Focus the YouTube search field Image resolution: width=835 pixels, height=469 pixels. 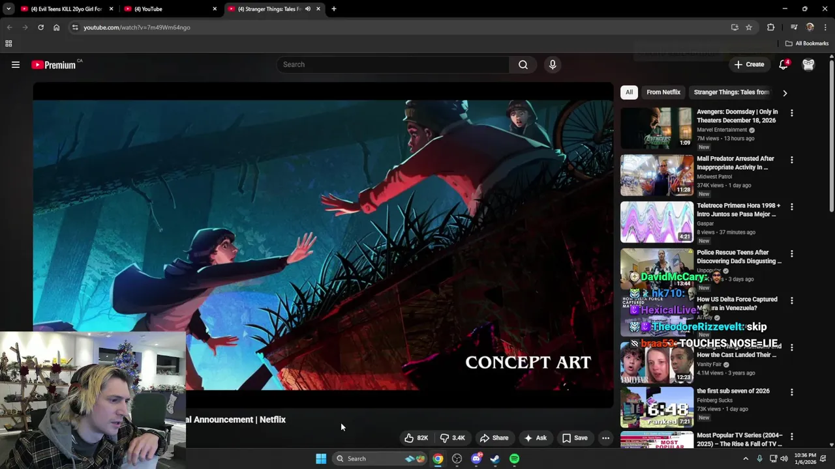[x=393, y=64]
